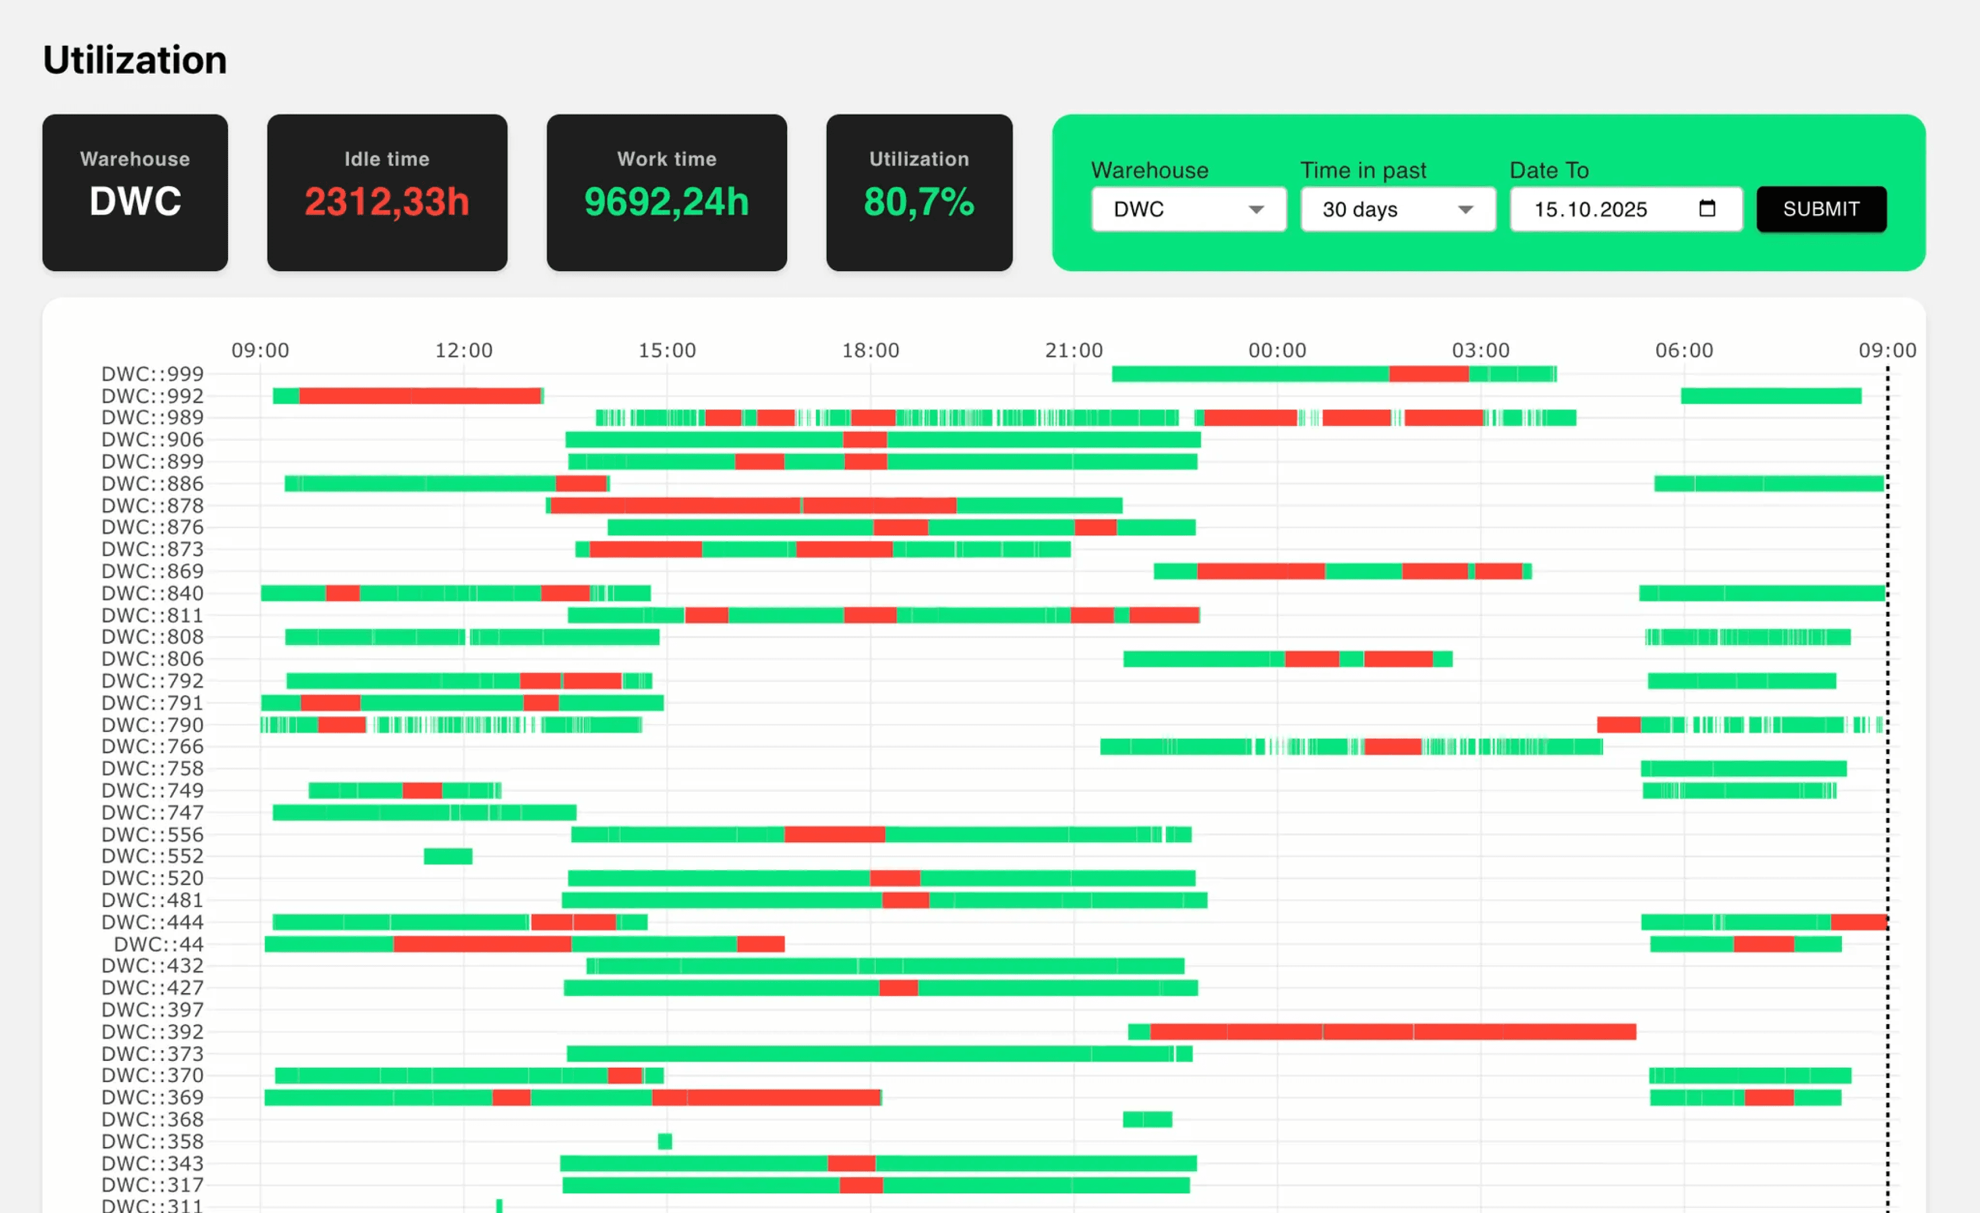The height and width of the screenshot is (1213, 1980).
Task: Click the Idle time card 2312,33h
Action: (x=386, y=192)
